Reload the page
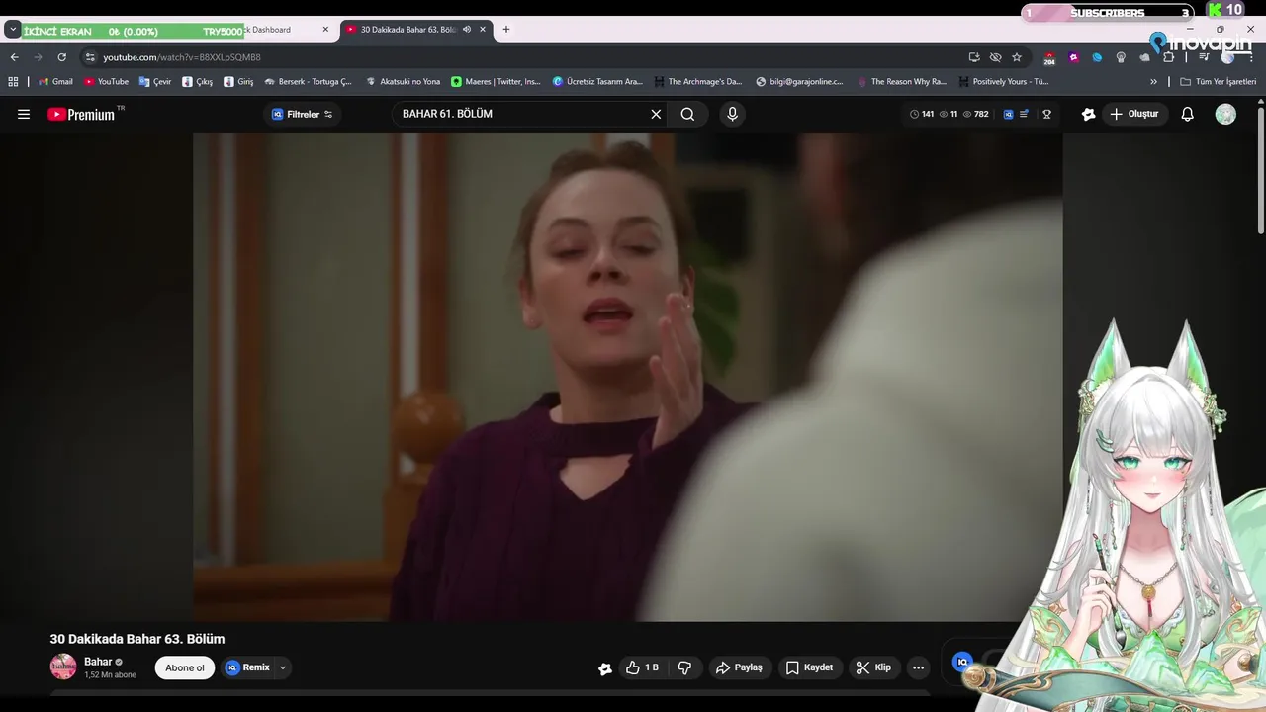This screenshot has height=712, width=1266. [x=61, y=57]
